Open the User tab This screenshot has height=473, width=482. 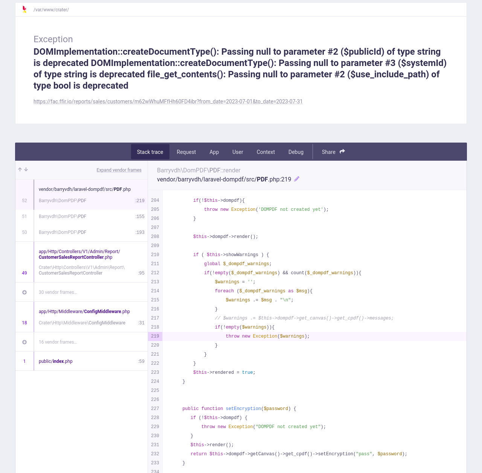(238, 152)
